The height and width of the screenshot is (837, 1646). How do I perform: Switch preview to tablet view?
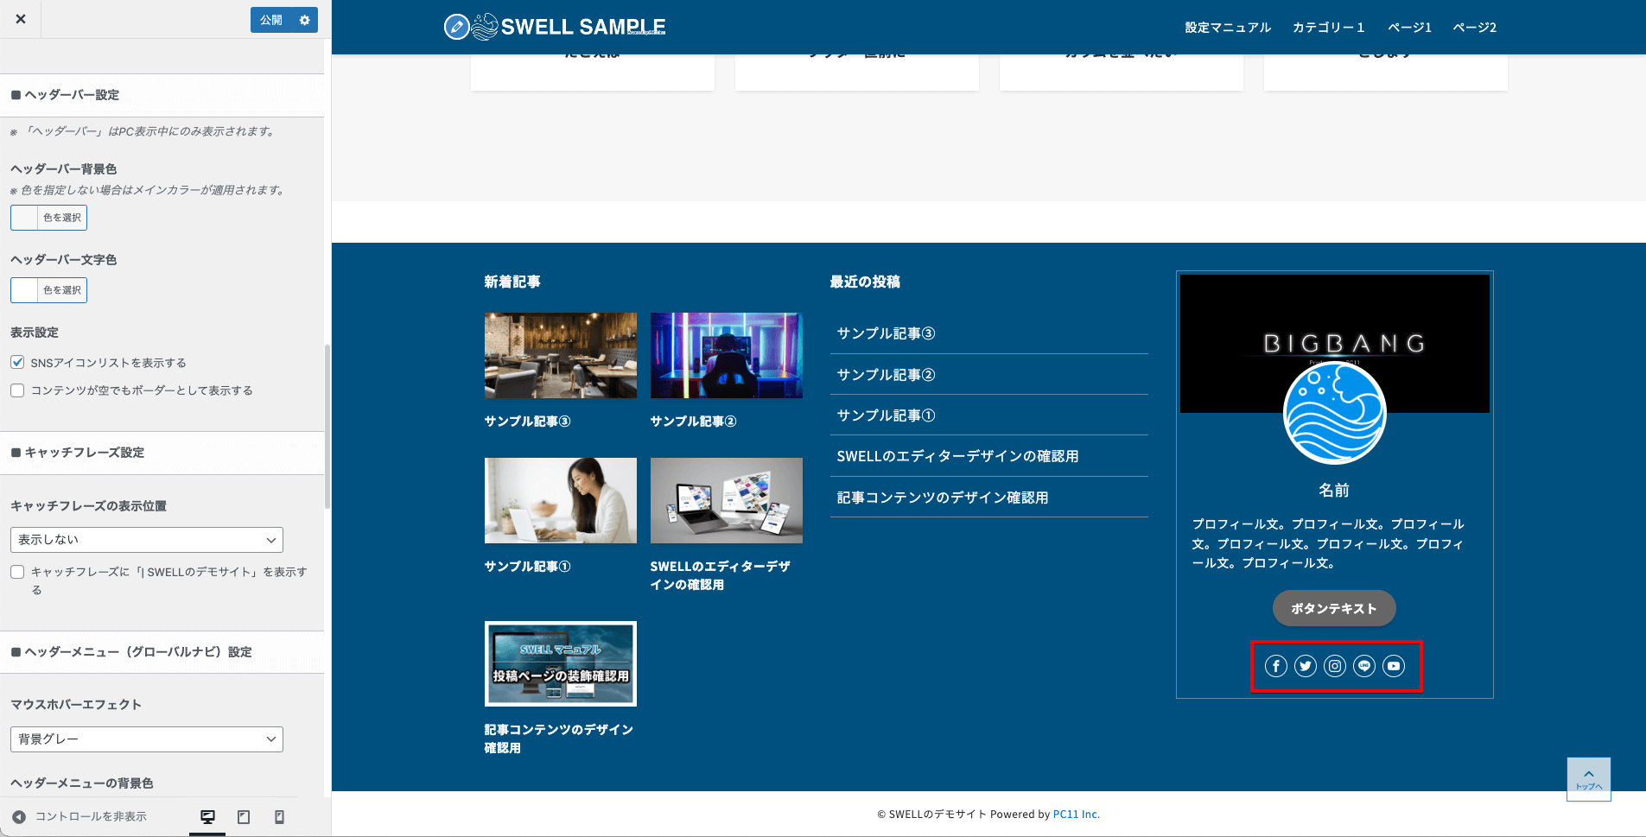pyautogui.click(x=243, y=816)
